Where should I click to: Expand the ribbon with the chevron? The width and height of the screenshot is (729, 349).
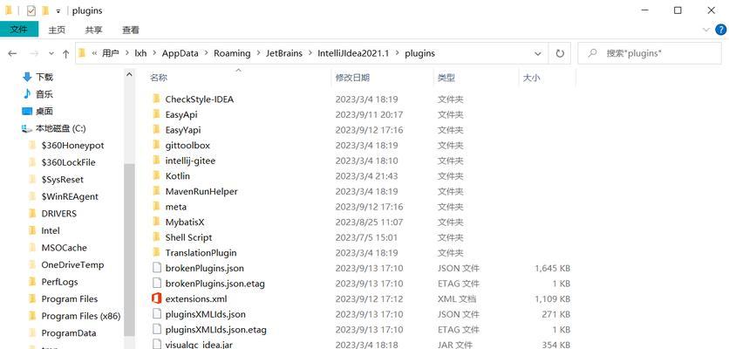point(705,30)
